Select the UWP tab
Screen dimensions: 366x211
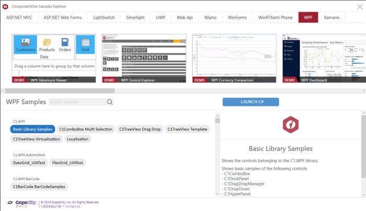[161, 17]
